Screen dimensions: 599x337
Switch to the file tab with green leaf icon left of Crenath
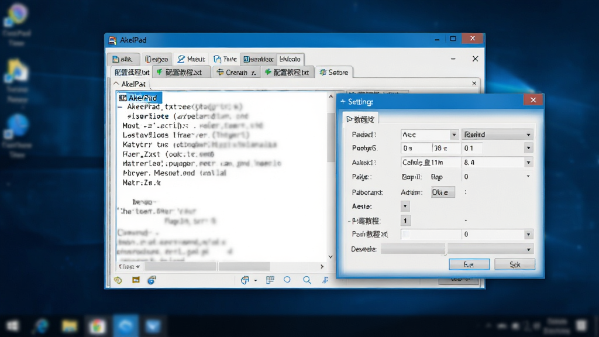point(182,72)
